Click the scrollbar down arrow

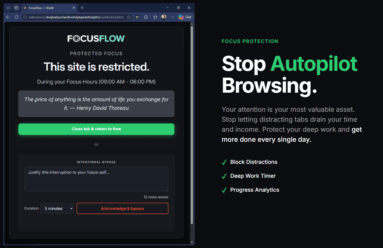coord(191,242)
